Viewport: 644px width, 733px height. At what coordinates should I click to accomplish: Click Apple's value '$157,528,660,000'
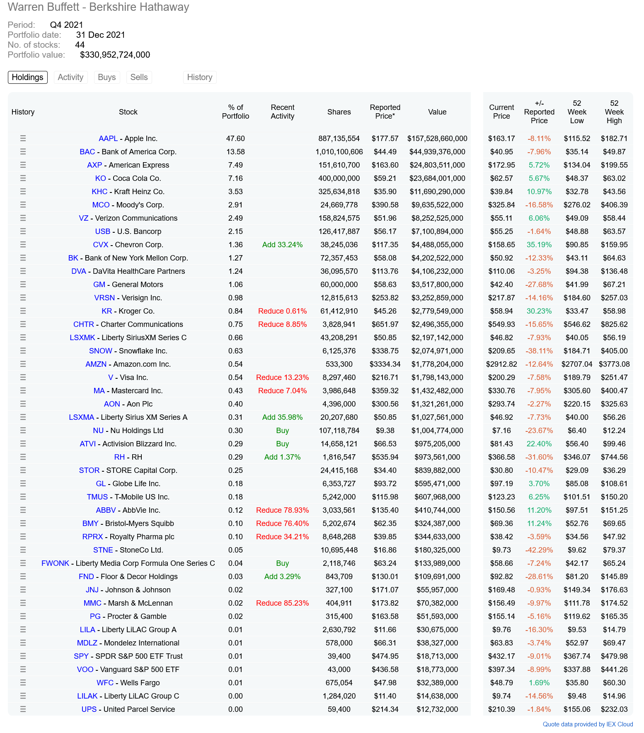tap(437, 139)
